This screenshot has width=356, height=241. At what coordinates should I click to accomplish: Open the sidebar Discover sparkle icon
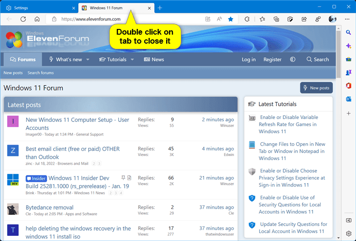click(348, 46)
